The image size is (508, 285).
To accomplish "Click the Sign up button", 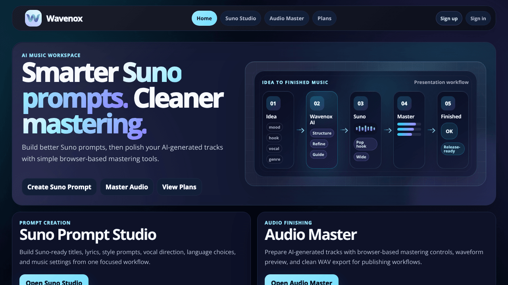I will [x=449, y=18].
